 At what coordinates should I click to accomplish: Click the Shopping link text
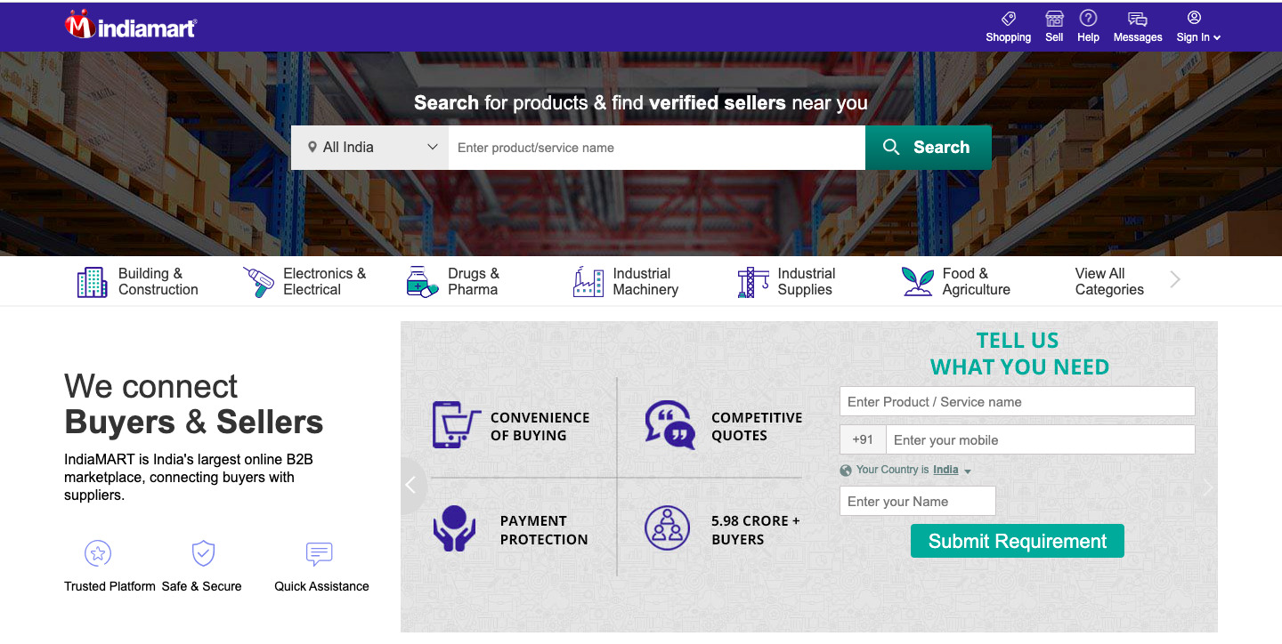[1008, 37]
